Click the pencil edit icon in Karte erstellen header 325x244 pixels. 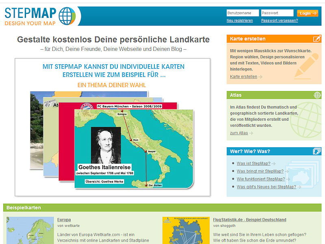pos(317,39)
